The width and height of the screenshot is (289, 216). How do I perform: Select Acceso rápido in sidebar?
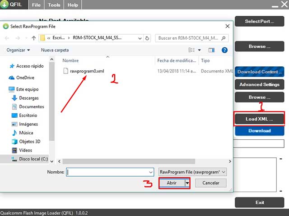tap(27, 66)
